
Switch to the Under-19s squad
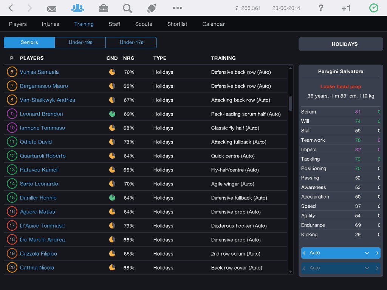pyautogui.click(x=80, y=42)
